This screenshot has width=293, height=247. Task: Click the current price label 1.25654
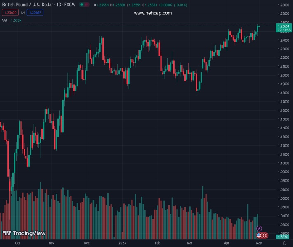tap(283, 26)
